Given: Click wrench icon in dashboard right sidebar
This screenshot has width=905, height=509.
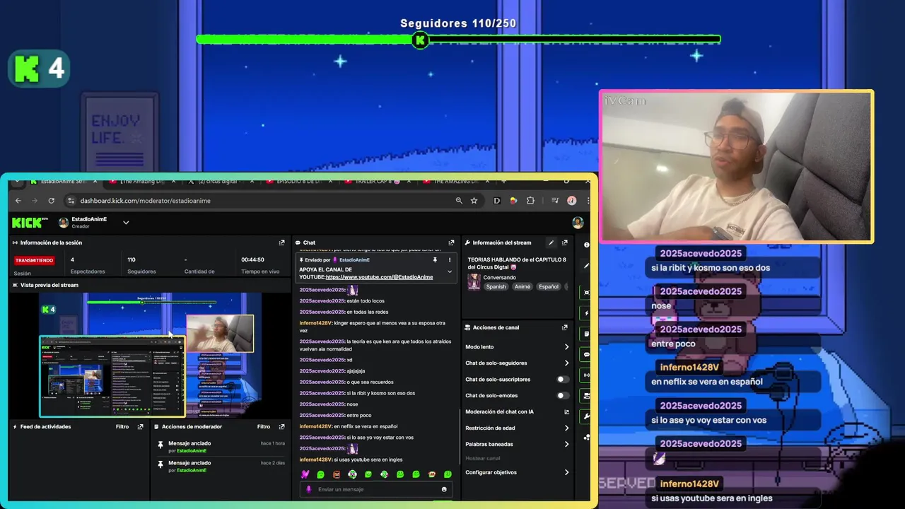Looking at the screenshot, I should click(x=586, y=417).
